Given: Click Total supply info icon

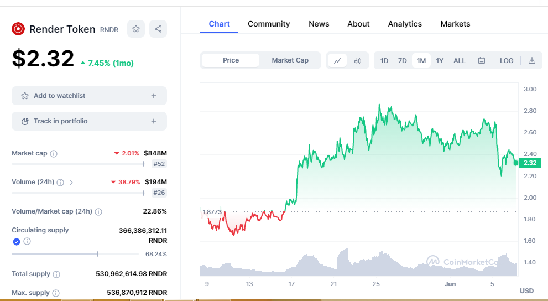Looking at the screenshot, I should click(56, 274).
